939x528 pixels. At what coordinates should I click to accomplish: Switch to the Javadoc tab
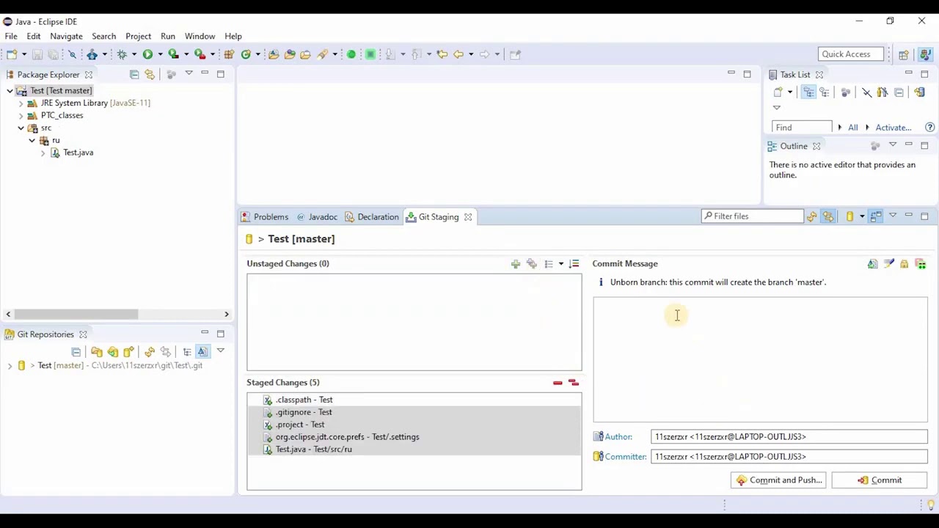(x=317, y=217)
